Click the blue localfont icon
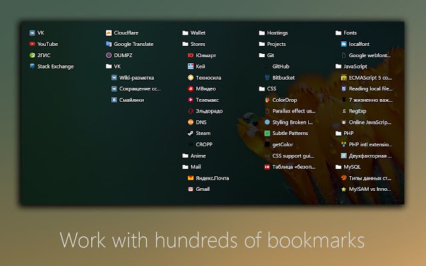426x266 pixels. pos(343,44)
